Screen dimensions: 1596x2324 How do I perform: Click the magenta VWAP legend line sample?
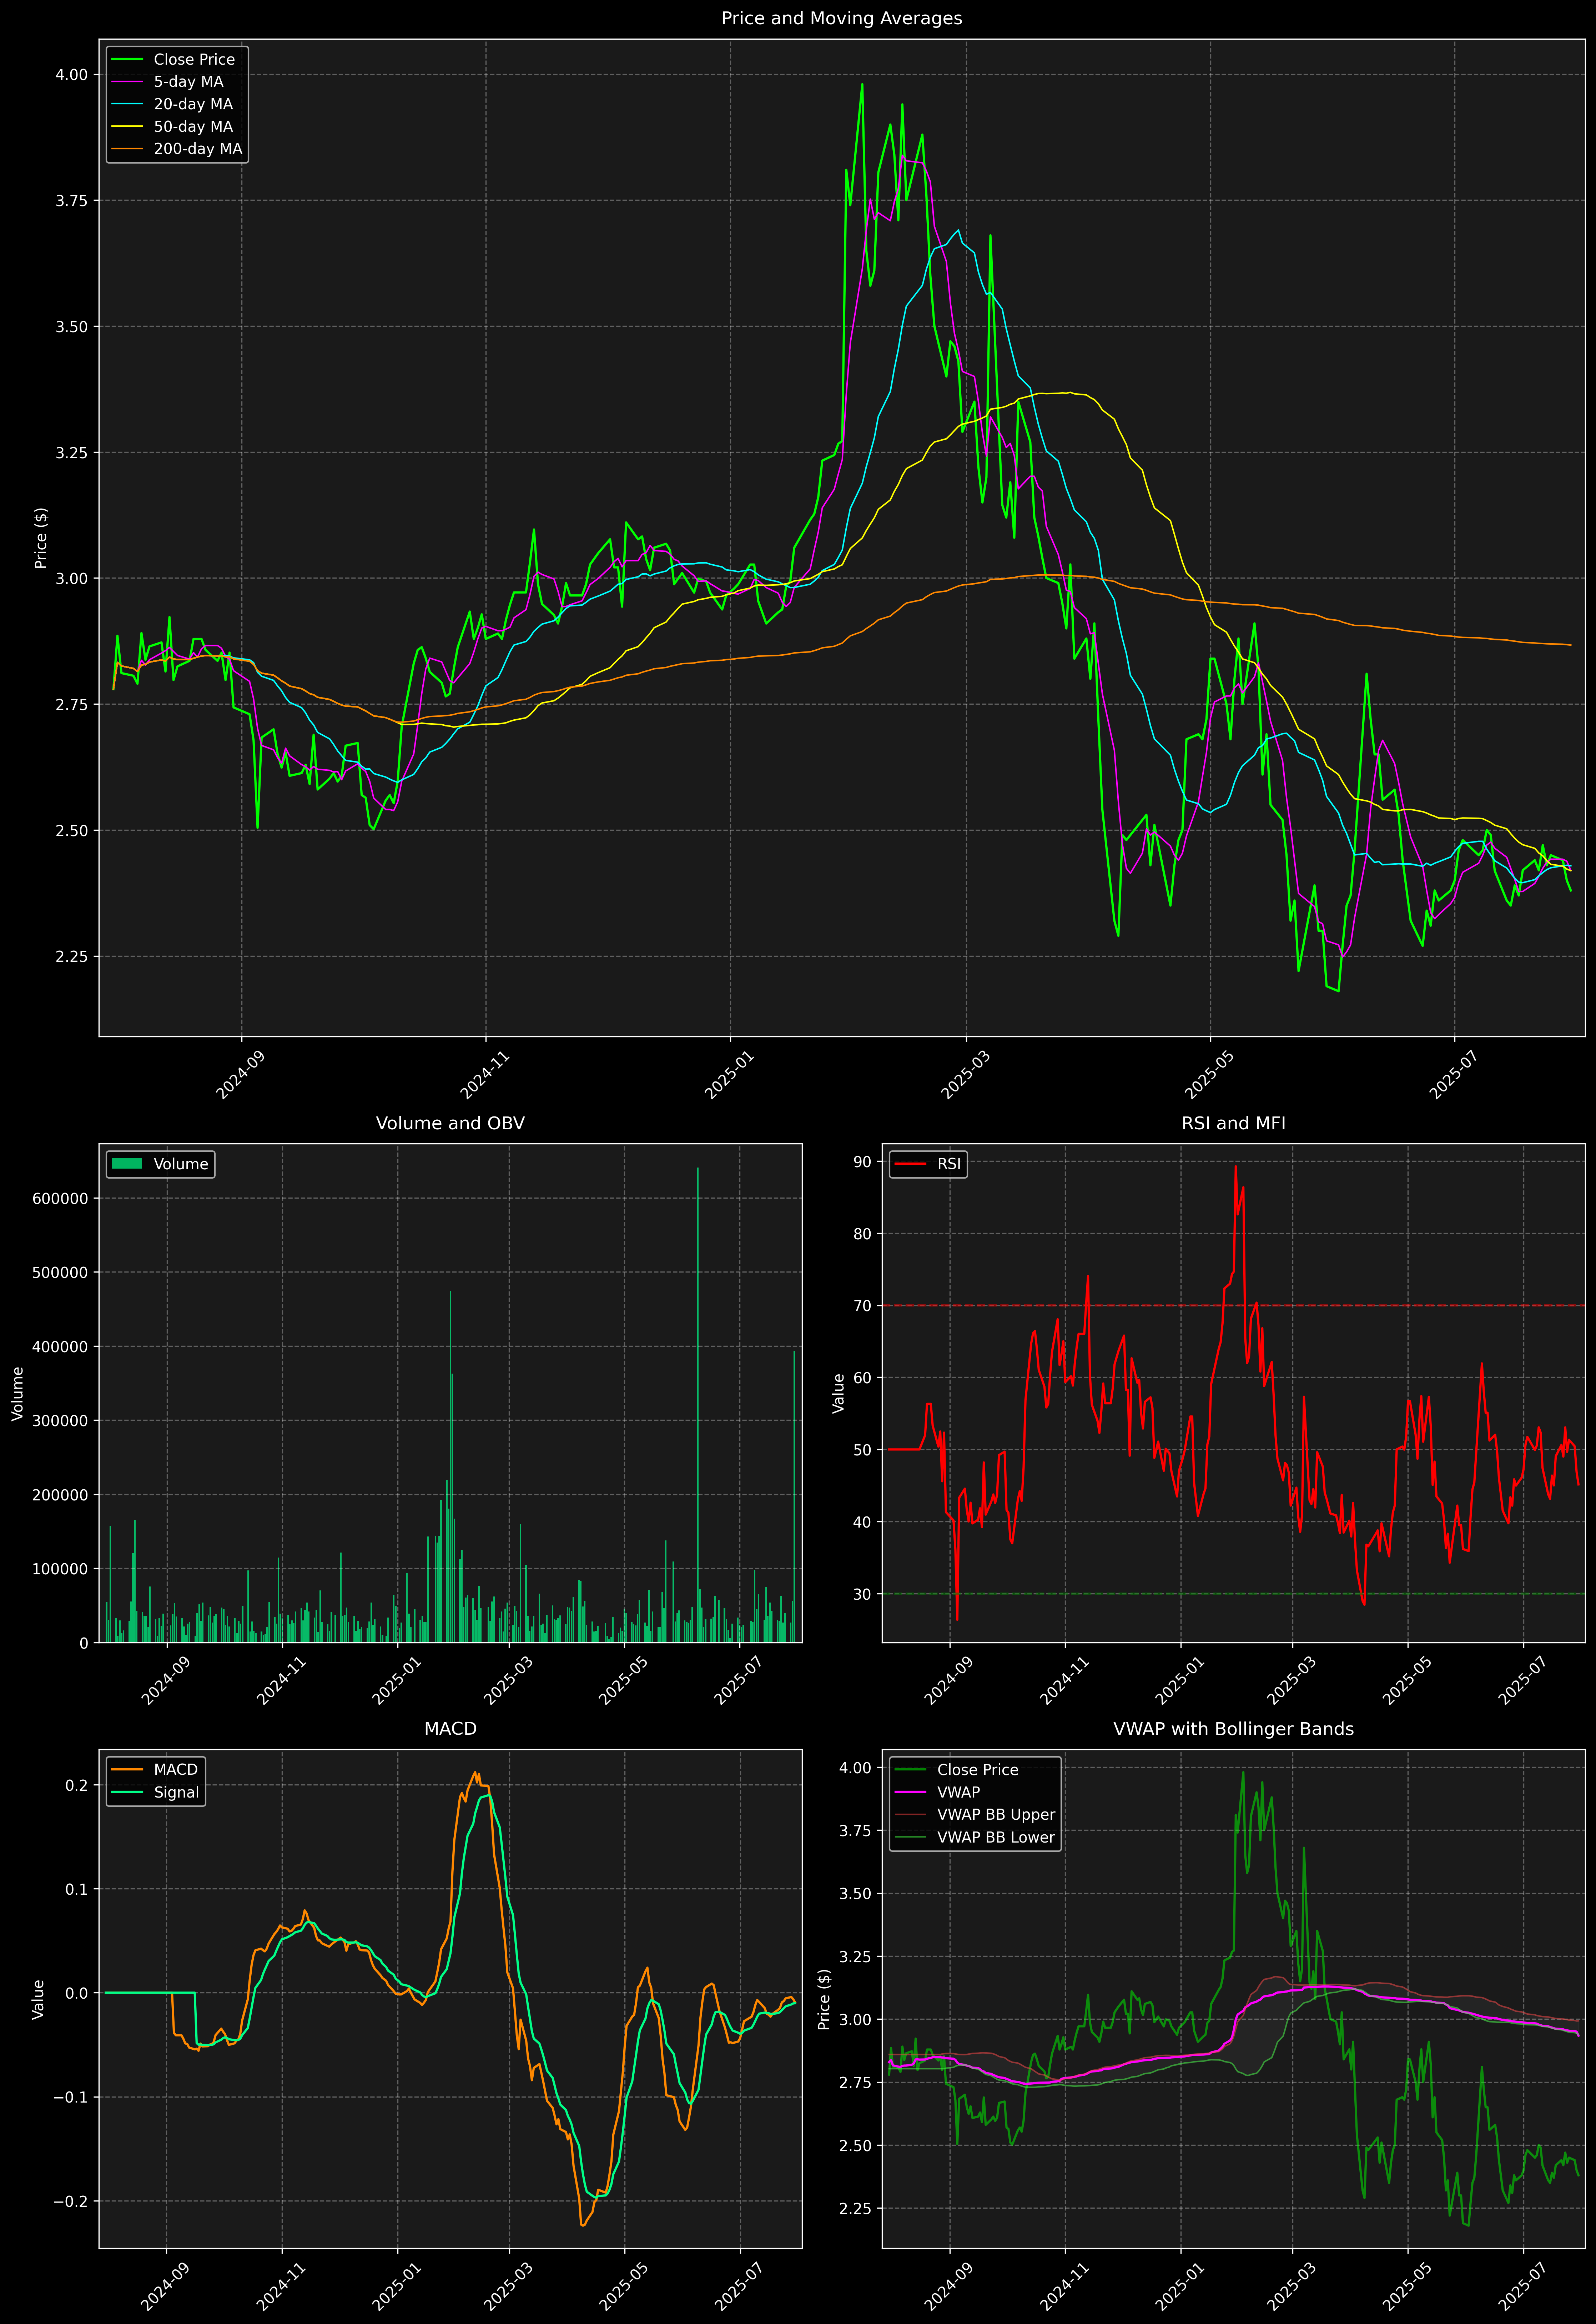click(910, 1792)
